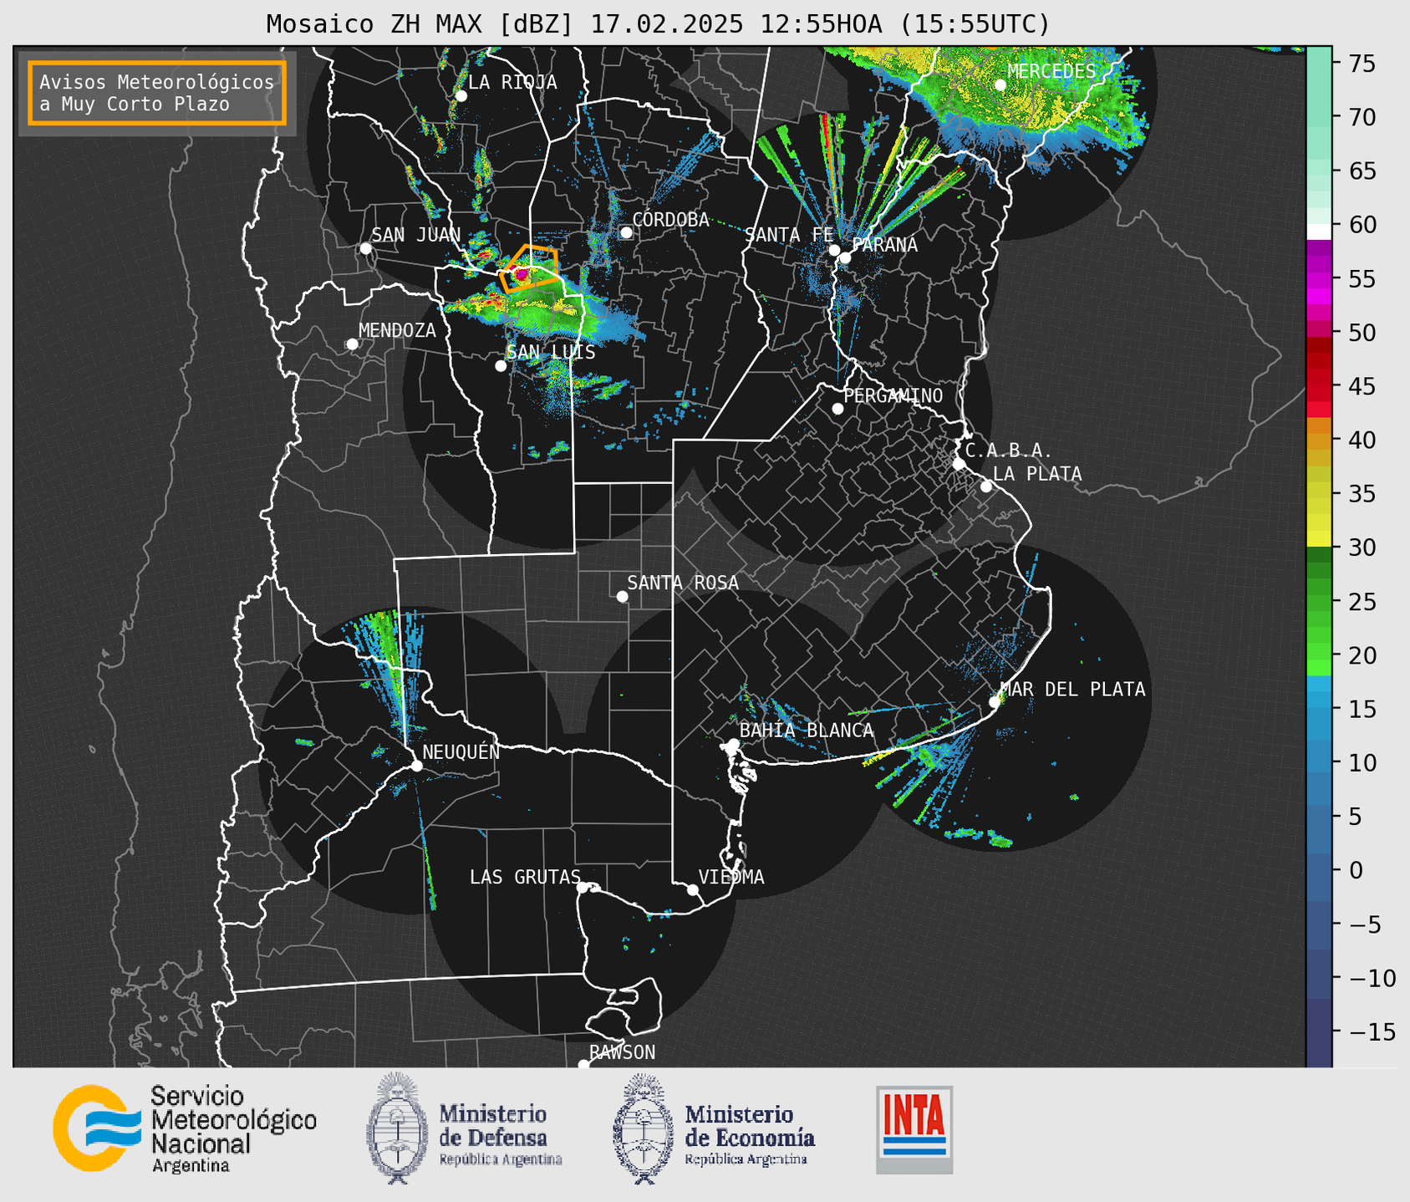Screen dimensions: 1410x1202
Task: Click the magenta 55 dBZ band on color scale
Action: pyautogui.click(x=1319, y=278)
